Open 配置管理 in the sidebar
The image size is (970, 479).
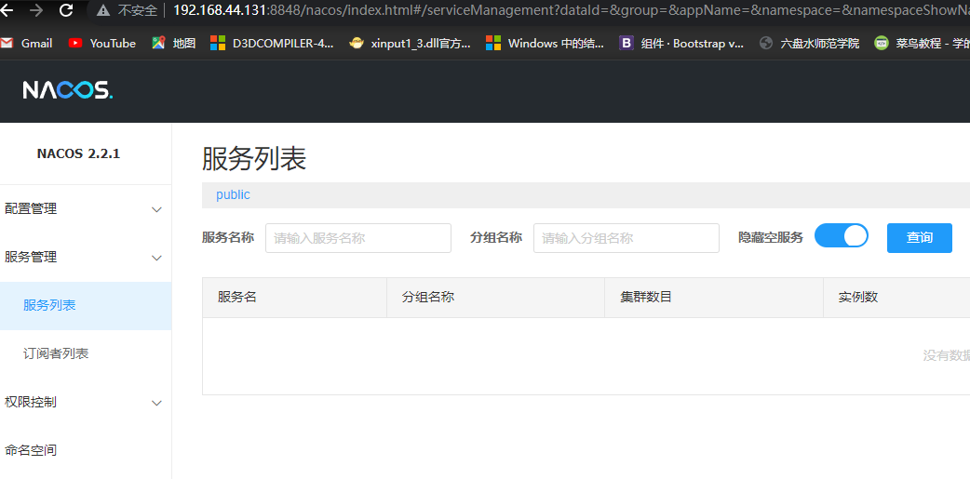(31, 209)
